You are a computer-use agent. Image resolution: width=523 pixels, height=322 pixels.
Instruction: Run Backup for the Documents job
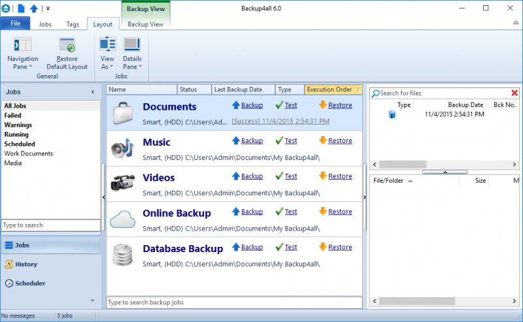[248, 105]
